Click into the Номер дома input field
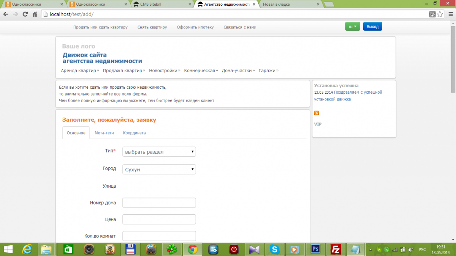 [x=159, y=203]
